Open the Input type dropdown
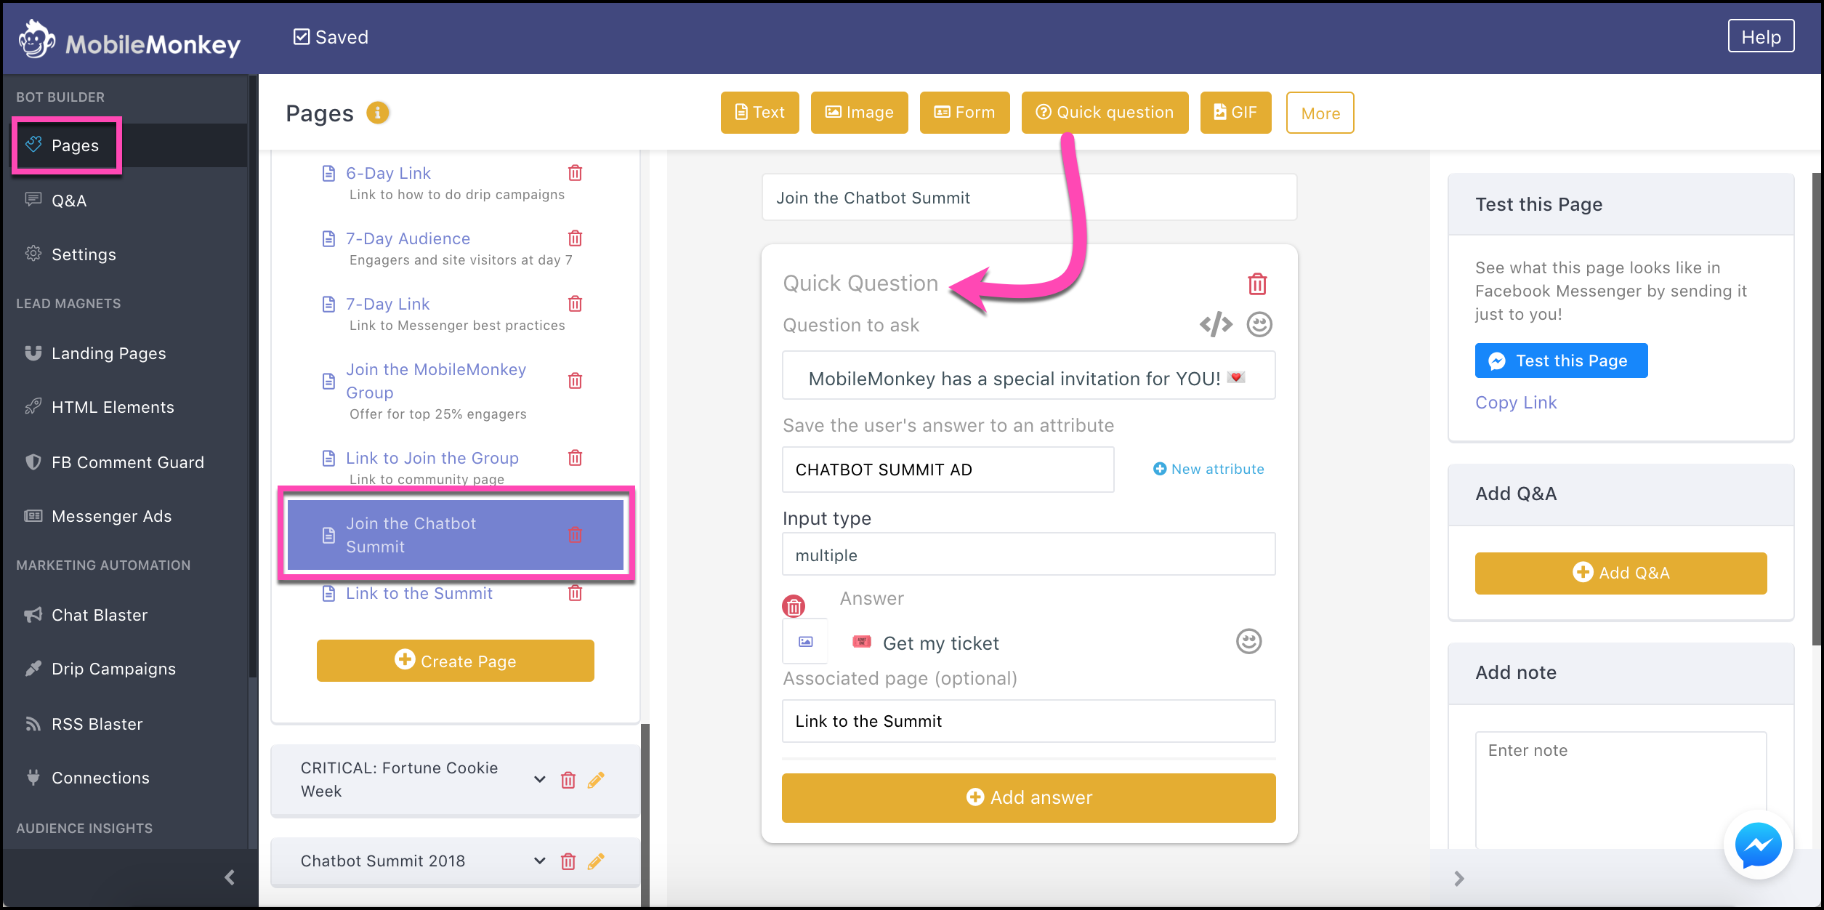This screenshot has height=910, width=1824. 1028,555
